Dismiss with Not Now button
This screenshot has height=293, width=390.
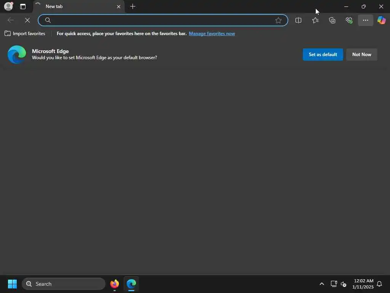tap(362, 54)
